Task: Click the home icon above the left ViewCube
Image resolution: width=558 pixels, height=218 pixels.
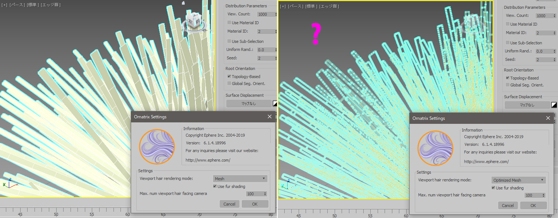Action: [x=183, y=3]
